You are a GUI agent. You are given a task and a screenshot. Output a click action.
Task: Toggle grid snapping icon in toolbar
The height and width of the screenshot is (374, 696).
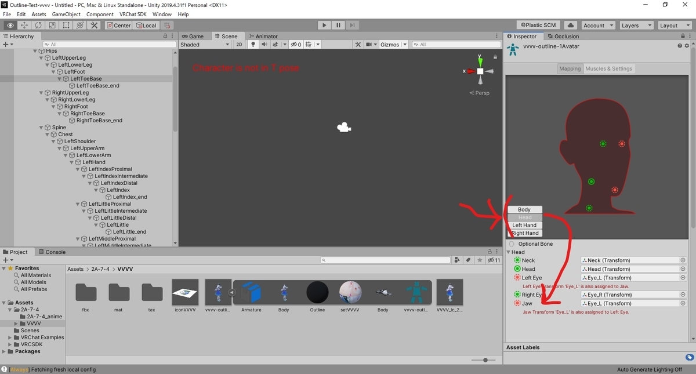tap(167, 26)
